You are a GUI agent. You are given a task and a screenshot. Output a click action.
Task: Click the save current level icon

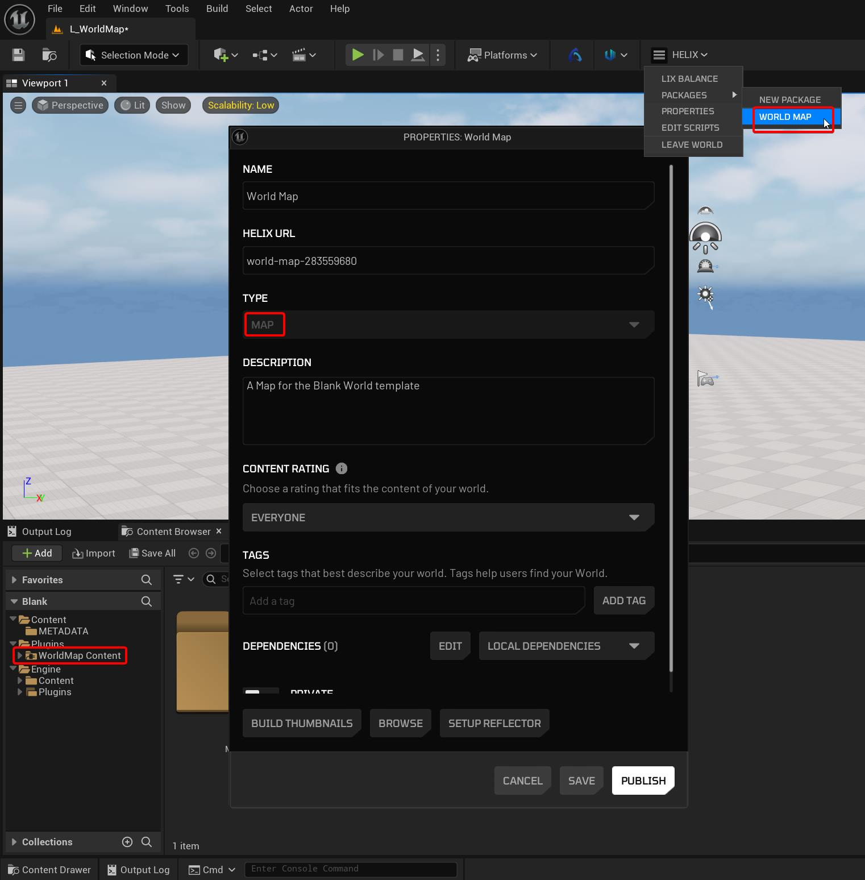18,55
